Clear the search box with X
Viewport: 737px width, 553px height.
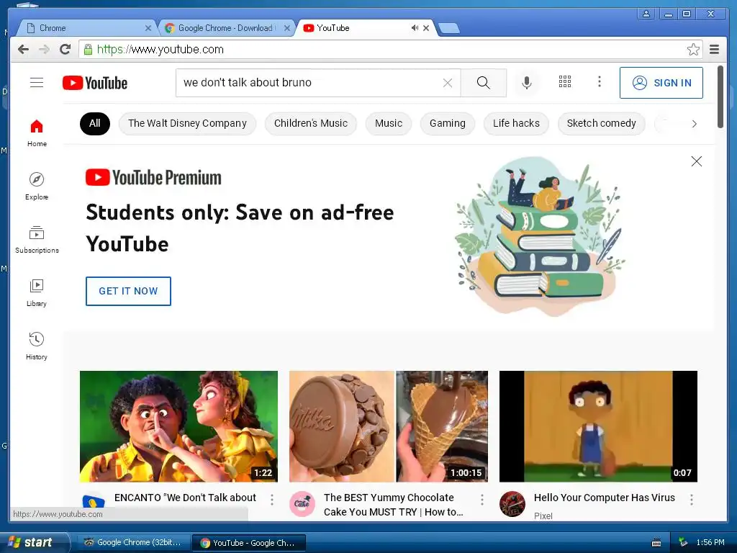(x=448, y=84)
